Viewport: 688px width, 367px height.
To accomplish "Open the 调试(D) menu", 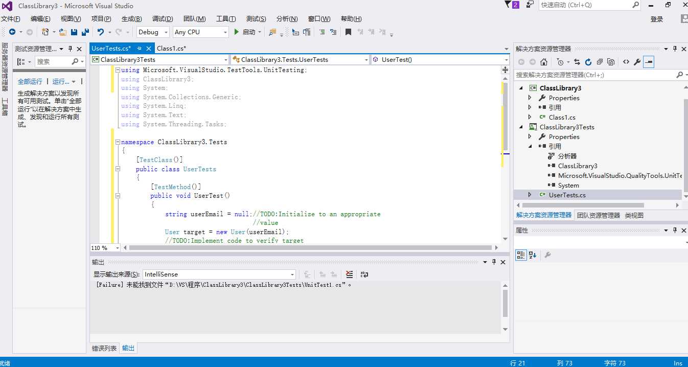I will pos(163,19).
